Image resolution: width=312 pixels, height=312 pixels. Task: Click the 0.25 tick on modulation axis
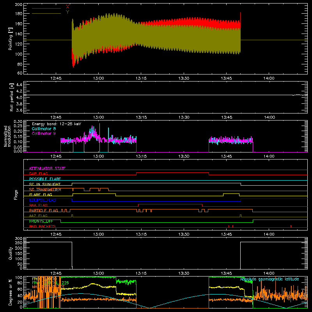(18, 126)
